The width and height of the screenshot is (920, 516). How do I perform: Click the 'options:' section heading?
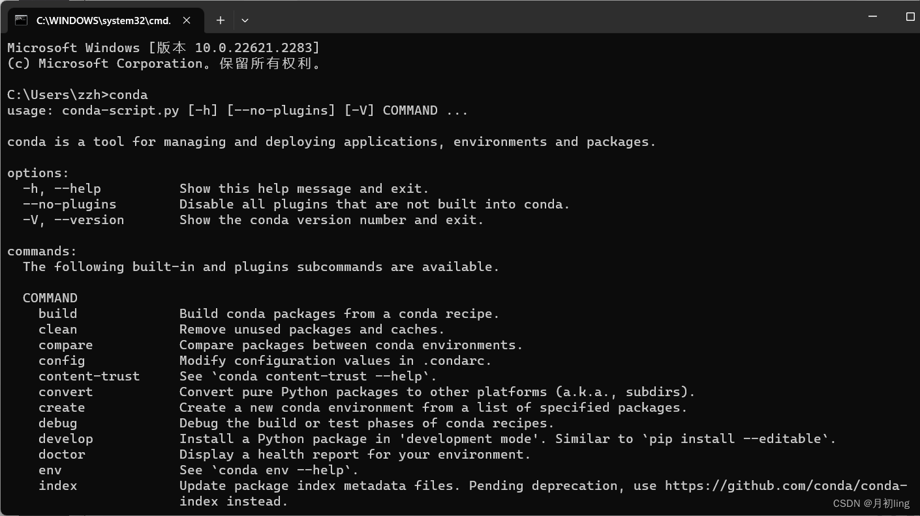37,173
